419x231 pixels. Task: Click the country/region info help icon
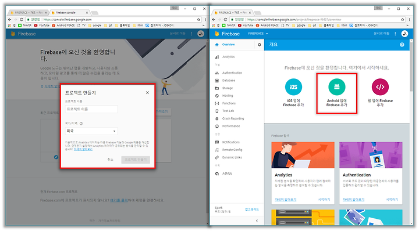coord(81,124)
